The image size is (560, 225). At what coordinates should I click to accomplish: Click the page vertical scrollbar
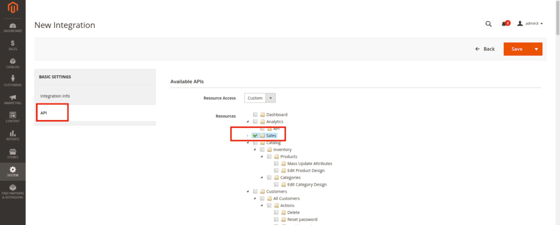click(x=557, y=18)
